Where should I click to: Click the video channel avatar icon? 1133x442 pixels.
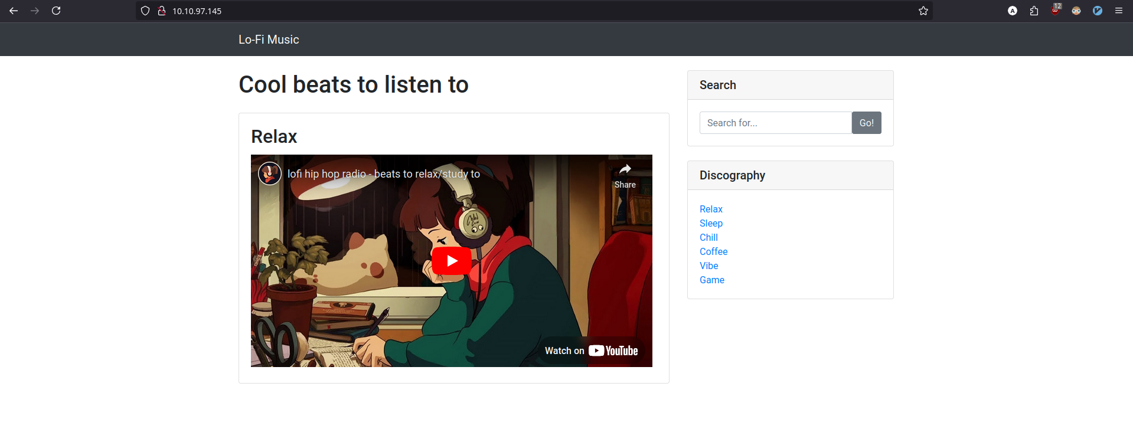pos(270,173)
